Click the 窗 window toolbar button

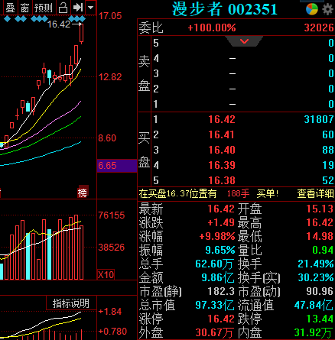click(x=25, y=8)
